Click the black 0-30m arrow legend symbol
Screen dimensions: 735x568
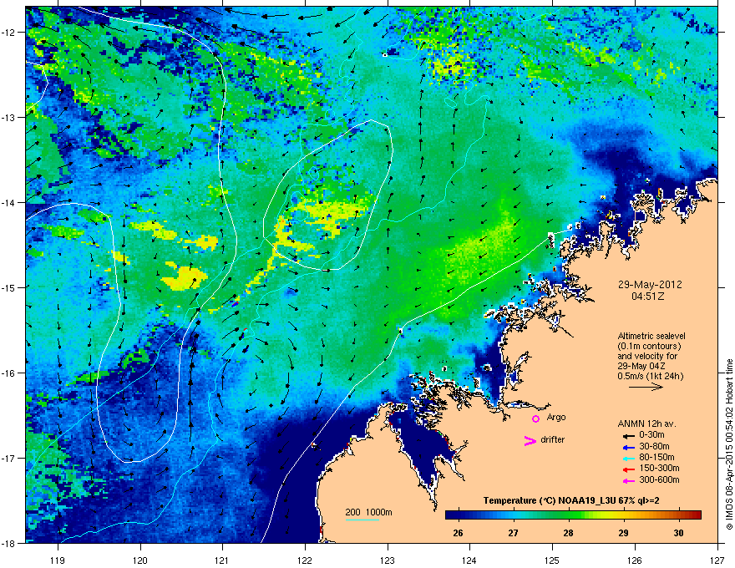click(x=629, y=435)
